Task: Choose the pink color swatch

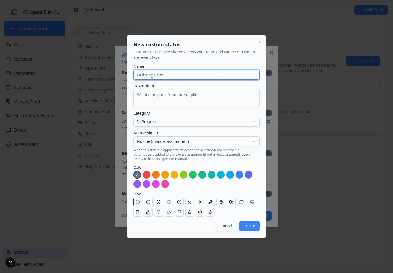Action: pyautogui.click(x=165, y=184)
